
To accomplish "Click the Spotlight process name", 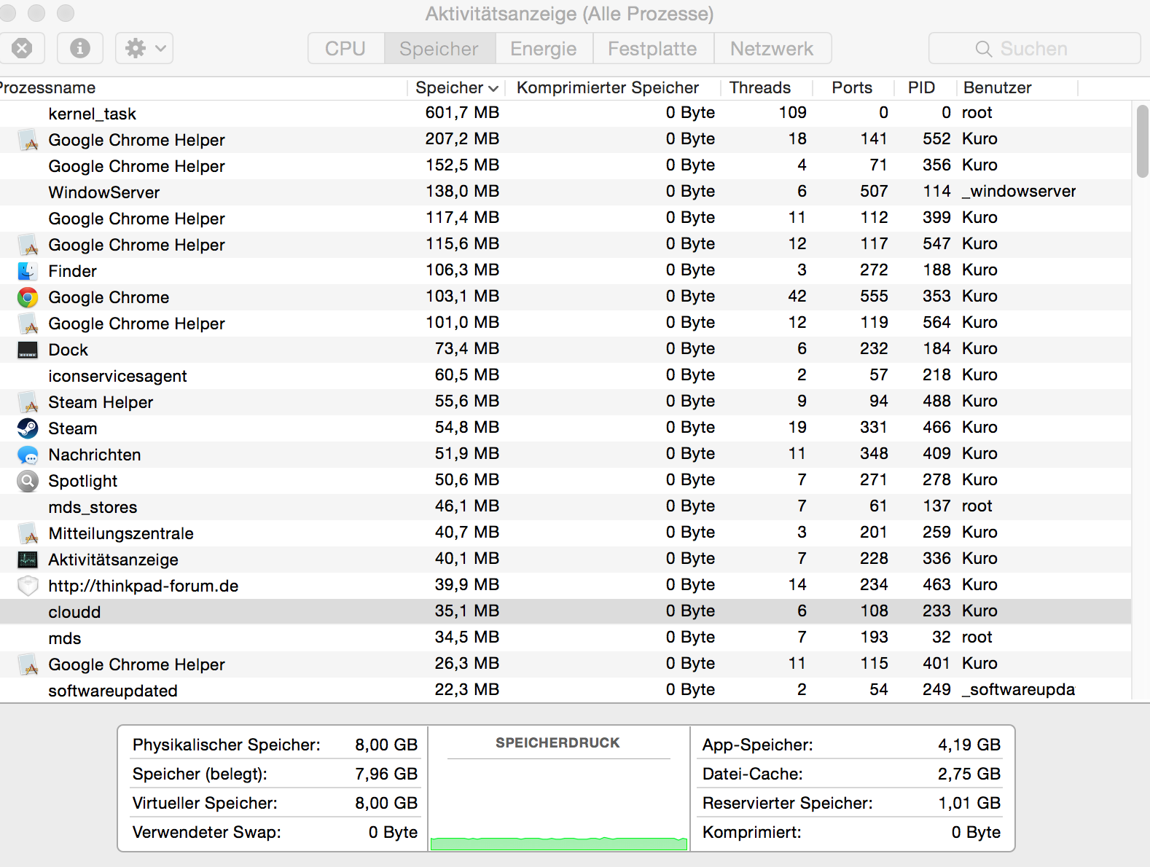I will click(x=83, y=481).
